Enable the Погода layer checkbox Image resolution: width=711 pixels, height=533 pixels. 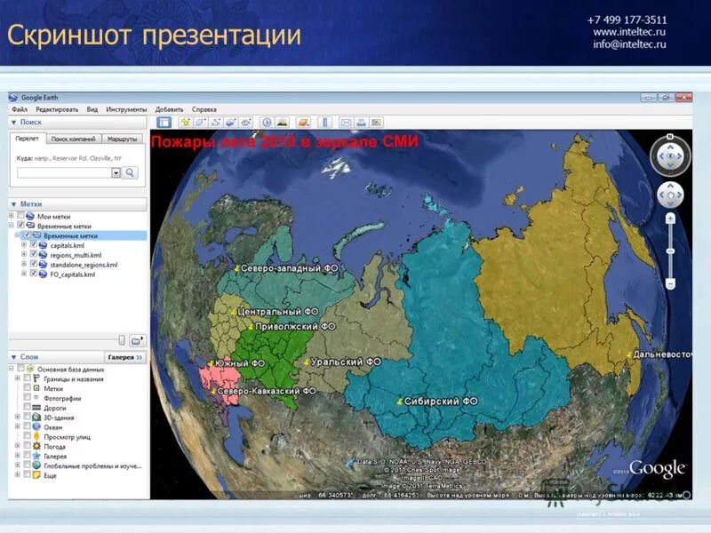coord(28,446)
